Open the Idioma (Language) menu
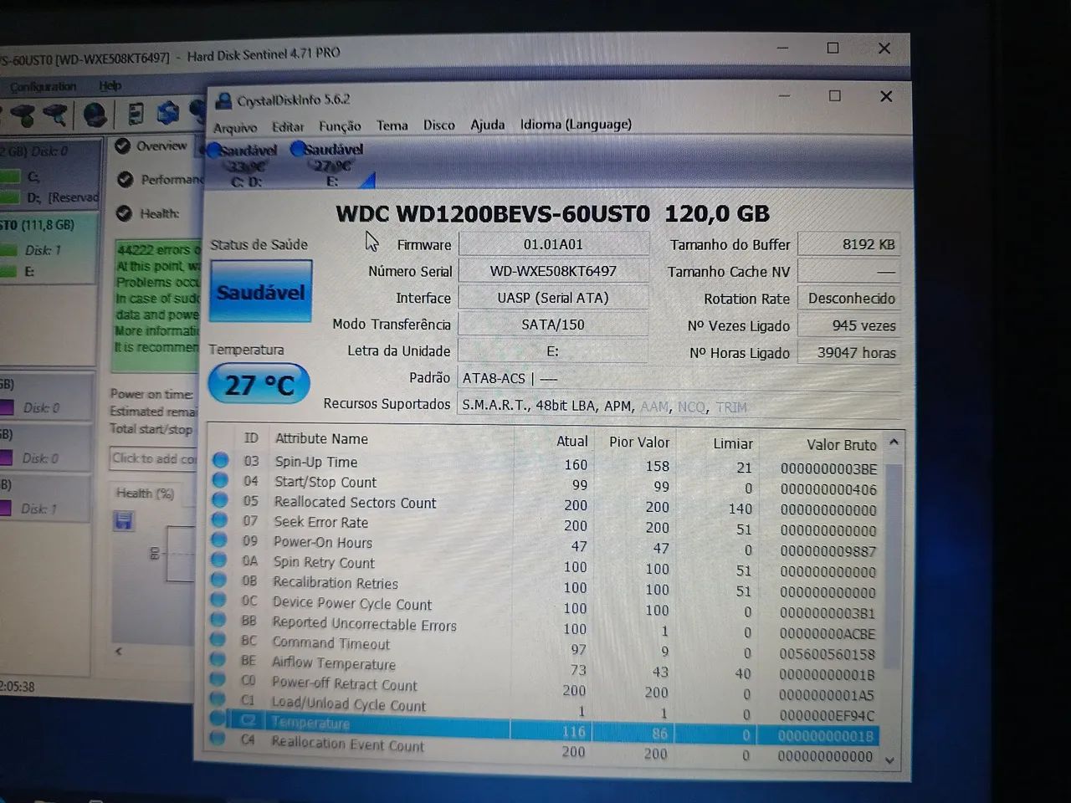 pyautogui.click(x=576, y=124)
